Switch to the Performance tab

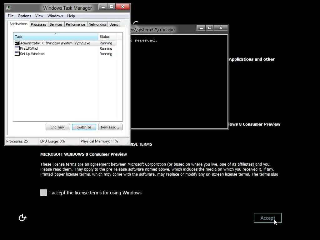[x=76, y=24]
